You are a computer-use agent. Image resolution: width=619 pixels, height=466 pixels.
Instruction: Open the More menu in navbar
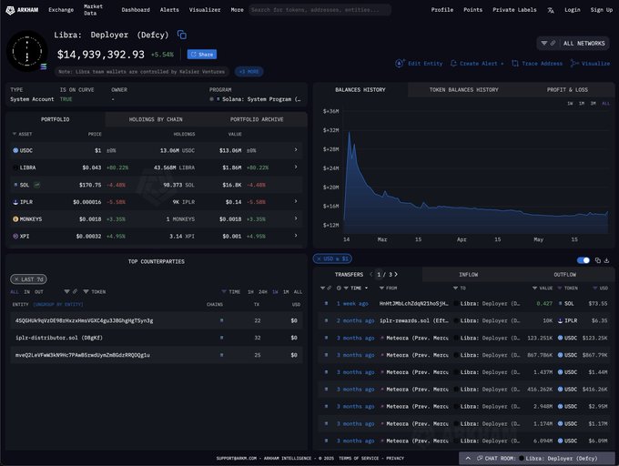coord(237,10)
